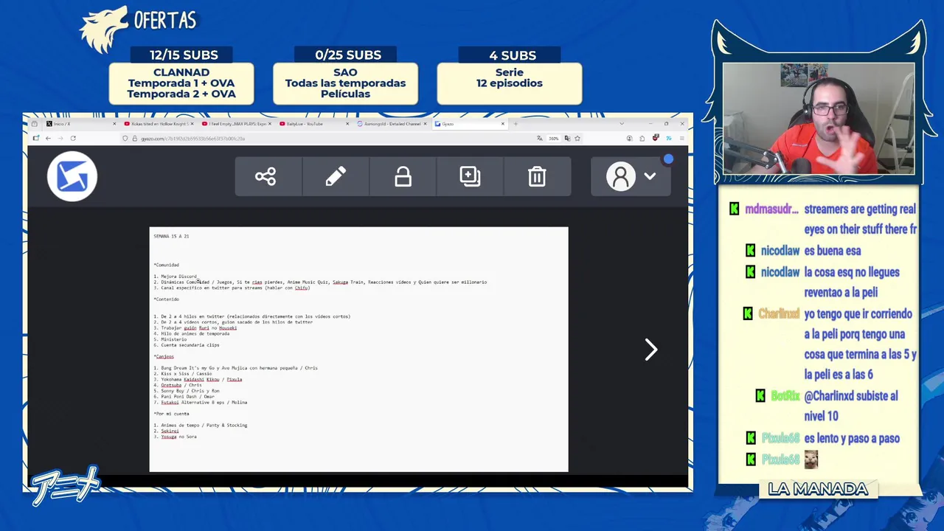Close the Gyazo tab
Image resolution: width=944 pixels, height=531 pixels.
click(x=503, y=124)
